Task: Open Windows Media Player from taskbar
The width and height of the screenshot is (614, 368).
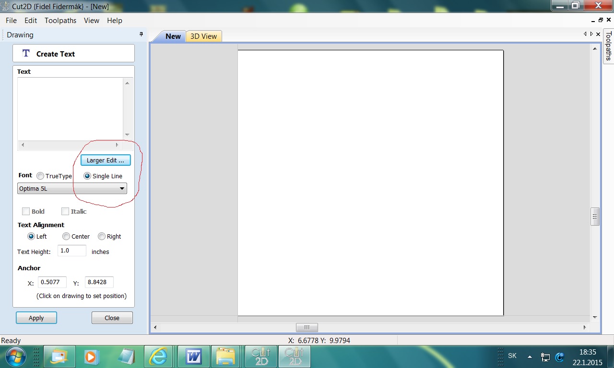Action: click(90, 357)
